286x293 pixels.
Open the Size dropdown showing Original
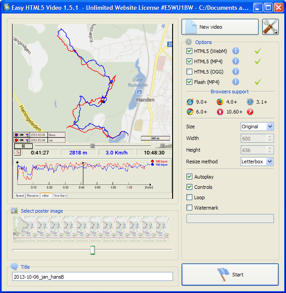click(257, 127)
